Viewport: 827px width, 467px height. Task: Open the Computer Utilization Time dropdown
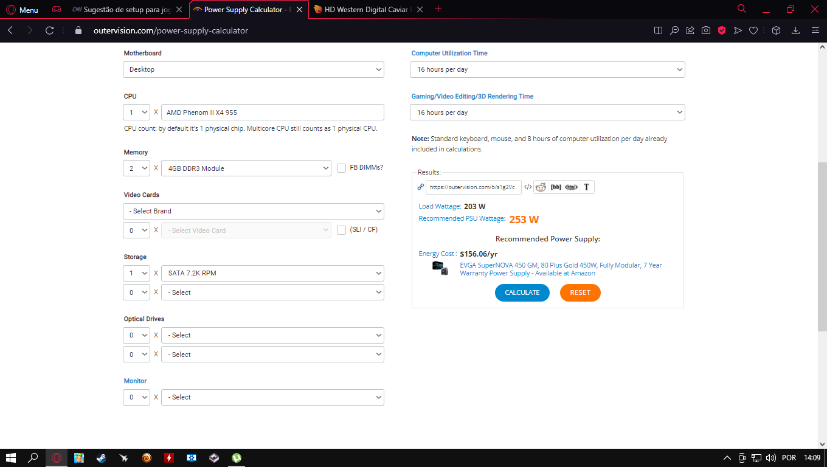coord(547,69)
